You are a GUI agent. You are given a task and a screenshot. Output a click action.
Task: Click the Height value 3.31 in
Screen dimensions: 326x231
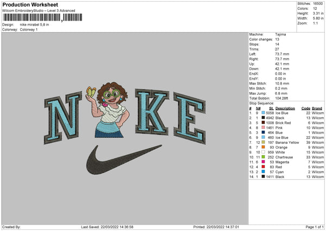tap(318, 13)
